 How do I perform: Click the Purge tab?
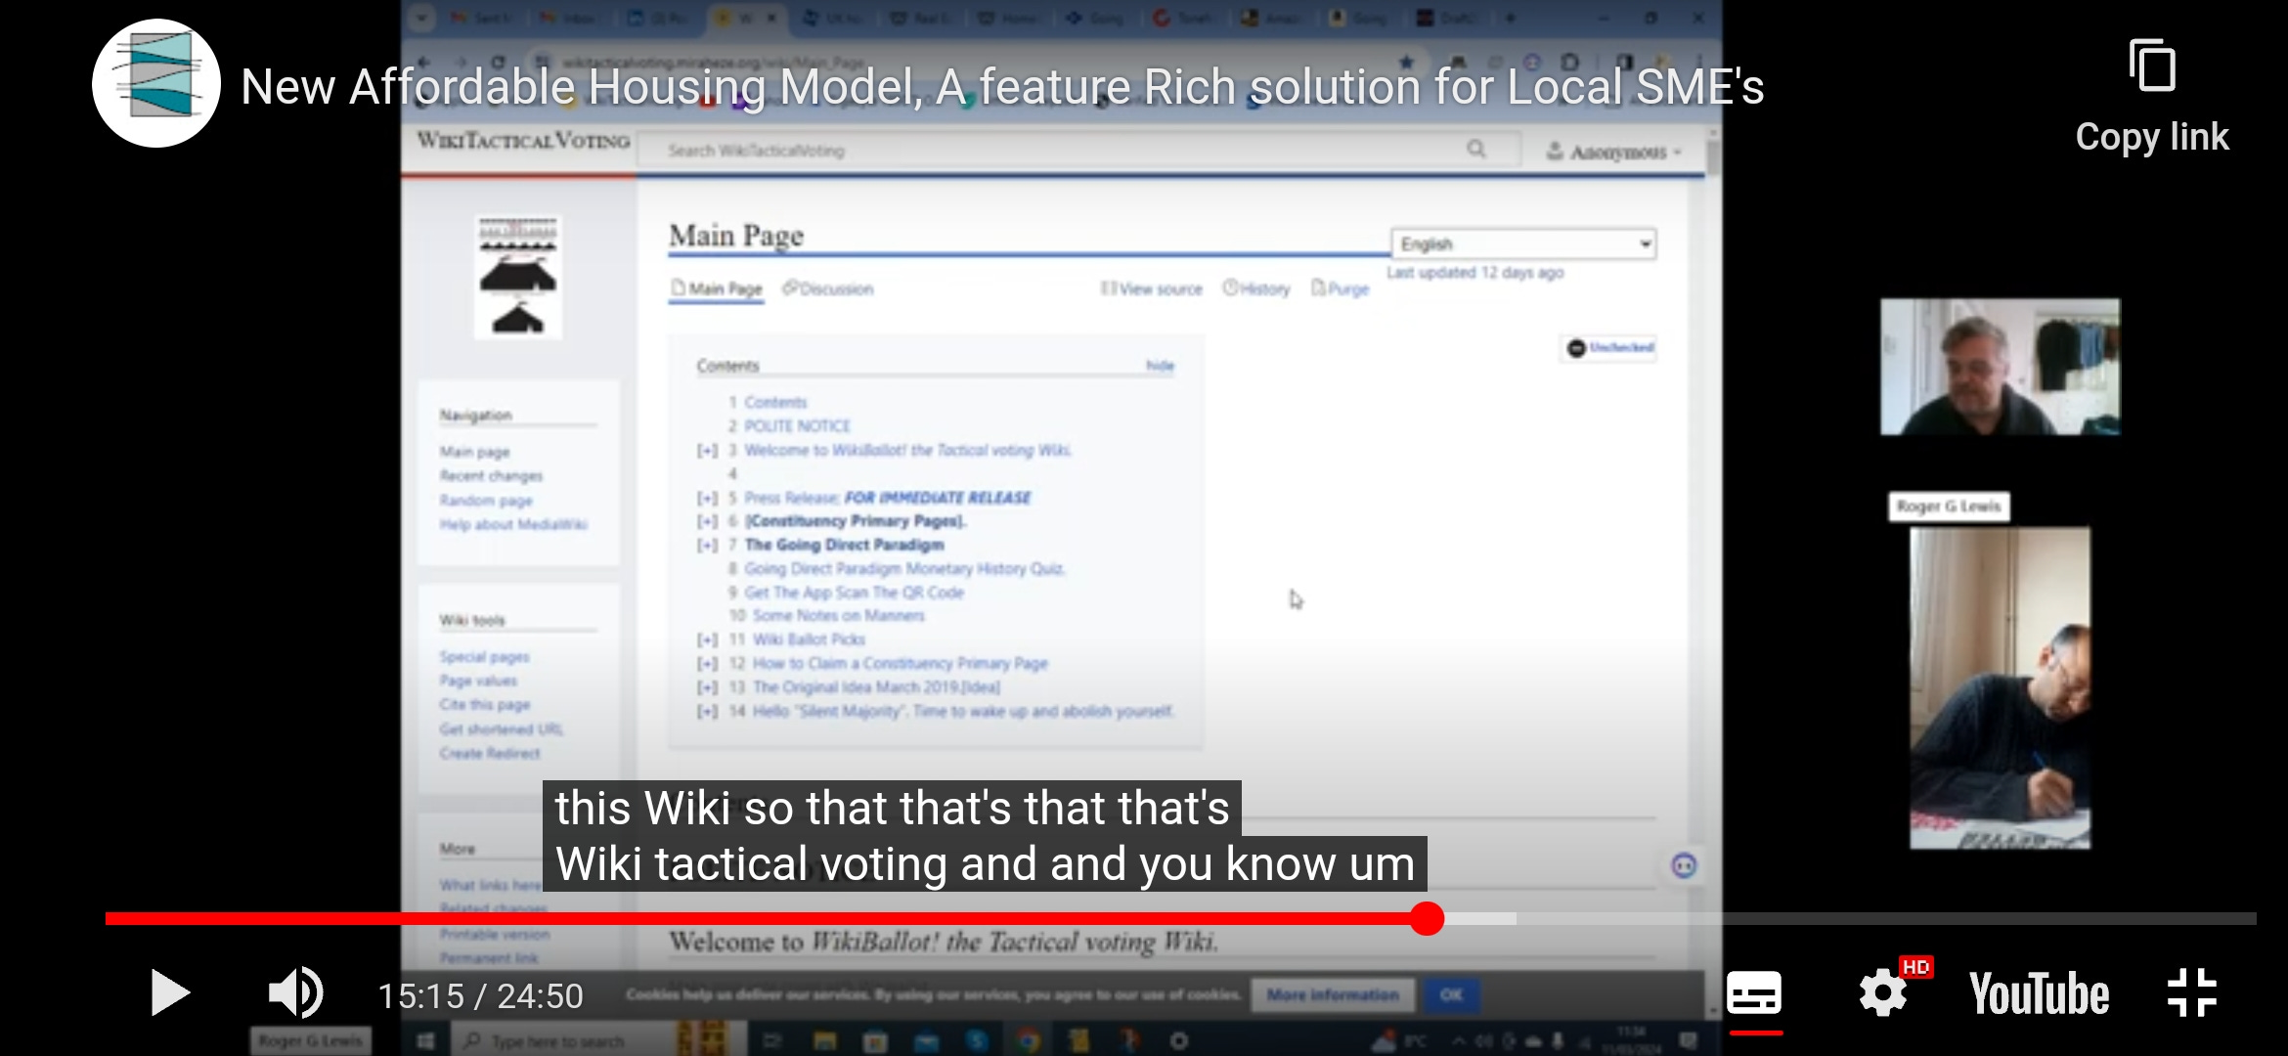[x=1340, y=288]
